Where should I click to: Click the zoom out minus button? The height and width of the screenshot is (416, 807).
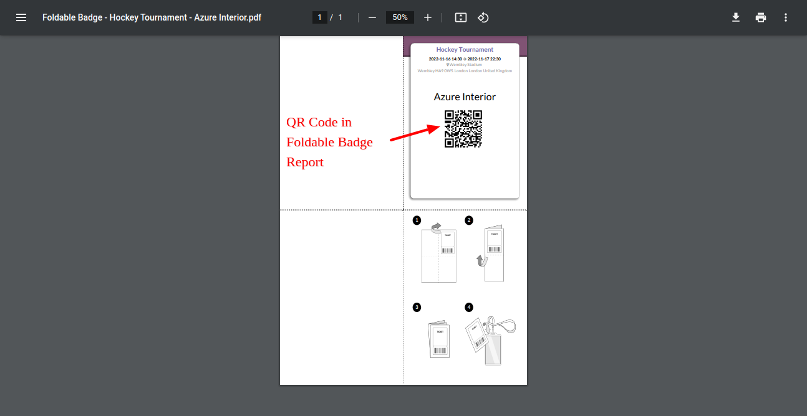tap(372, 17)
